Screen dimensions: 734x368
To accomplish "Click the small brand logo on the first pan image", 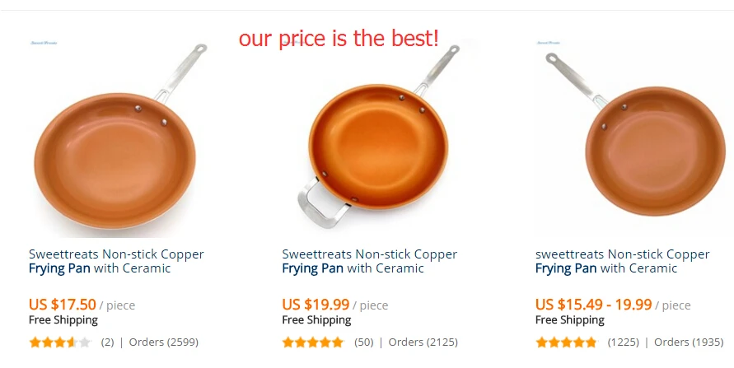I will pyautogui.click(x=43, y=42).
